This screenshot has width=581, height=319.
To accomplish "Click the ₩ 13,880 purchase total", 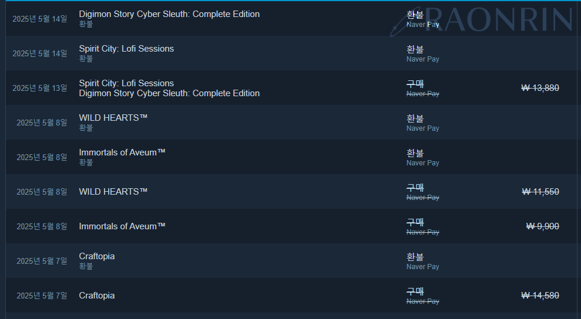I will 540,88.
